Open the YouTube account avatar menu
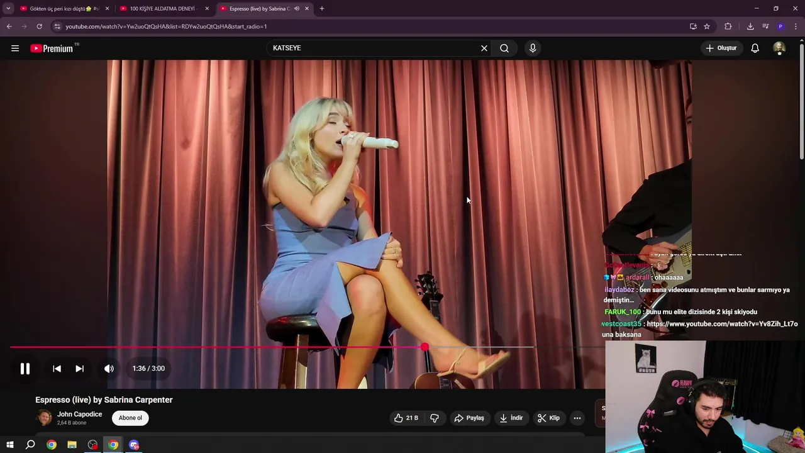 (779, 48)
